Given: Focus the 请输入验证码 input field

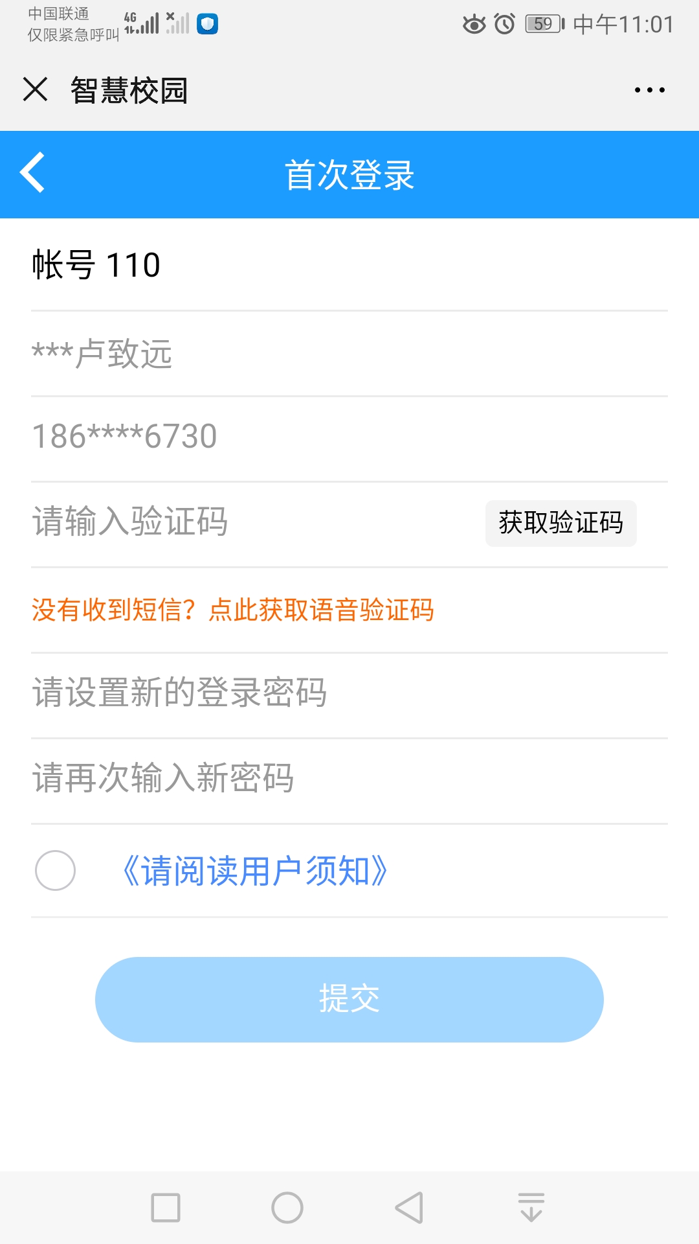Looking at the screenshot, I should 252,522.
